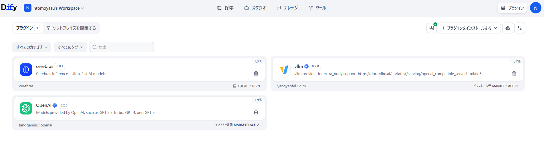
Task: Remove the OpenAI plugin with trash icon
Action: [x=256, y=112]
